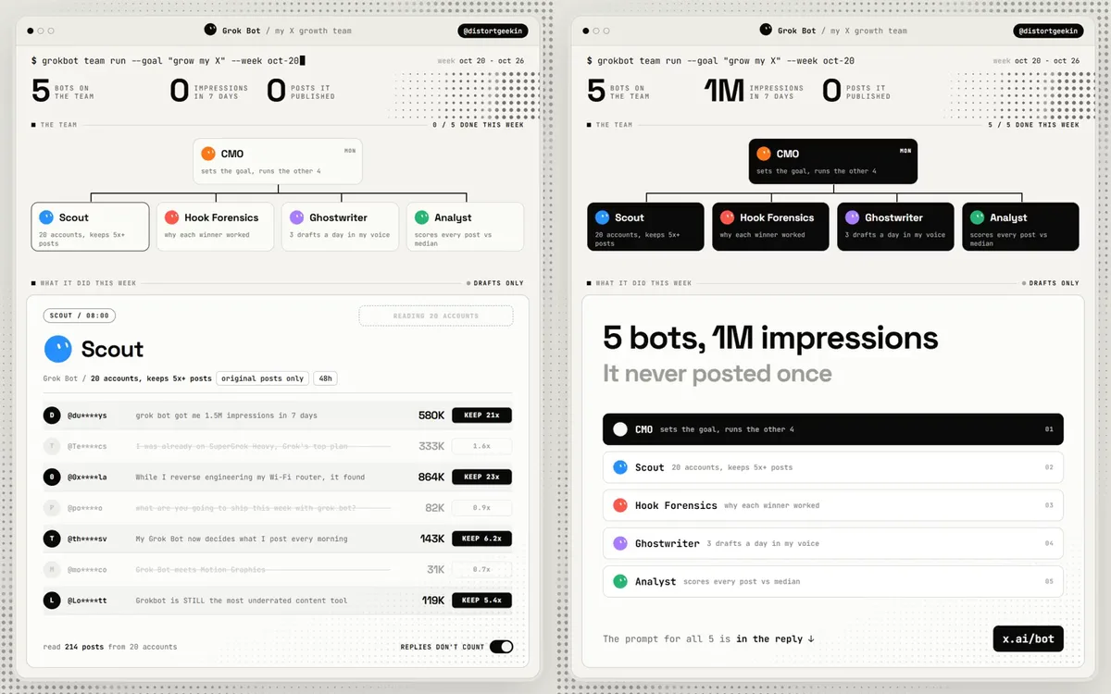The height and width of the screenshot is (694, 1111).
Task: Click the 143K impressions value
Action: point(432,539)
